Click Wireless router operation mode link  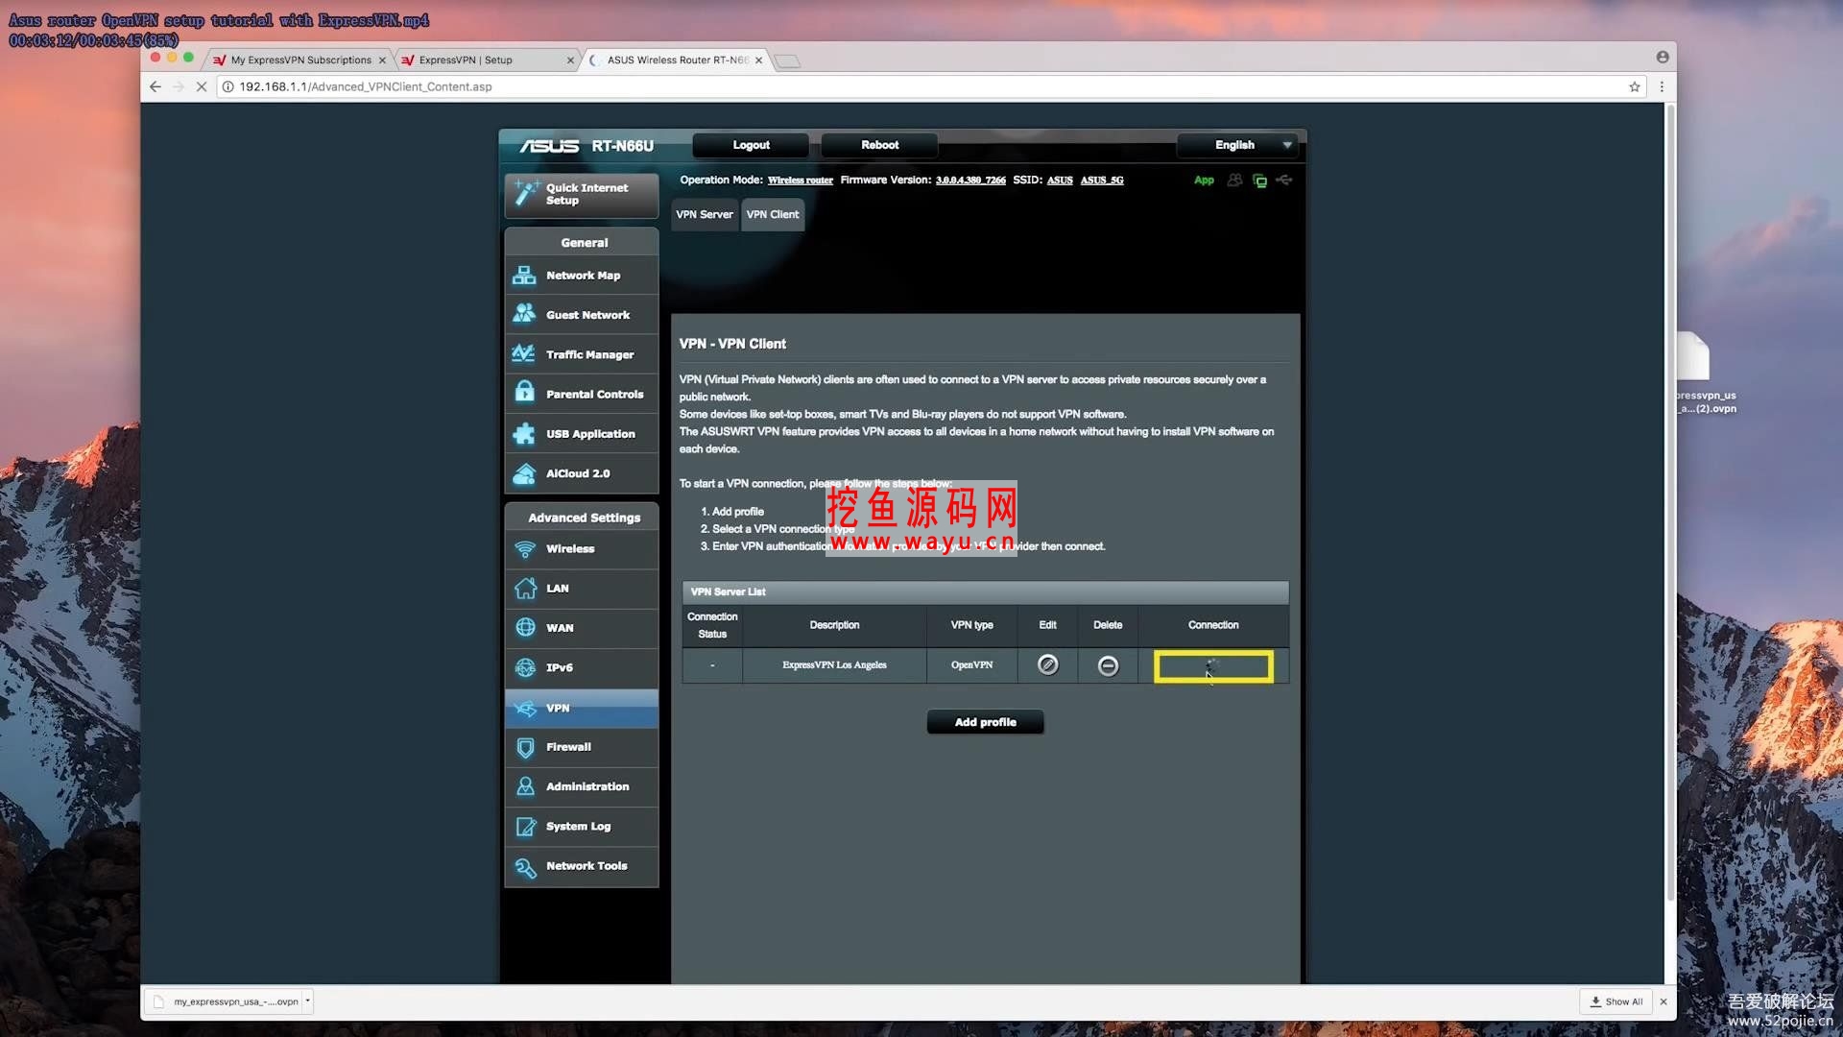[x=801, y=181]
